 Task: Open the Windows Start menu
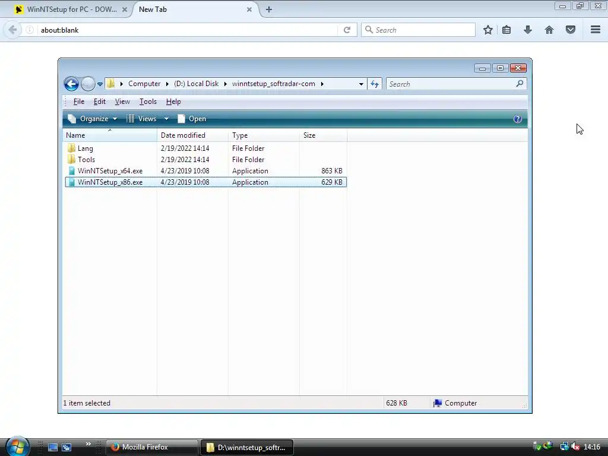point(17,446)
